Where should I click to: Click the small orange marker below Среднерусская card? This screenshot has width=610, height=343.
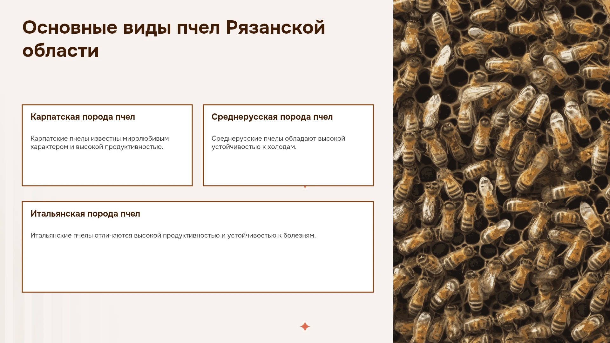[x=305, y=187]
